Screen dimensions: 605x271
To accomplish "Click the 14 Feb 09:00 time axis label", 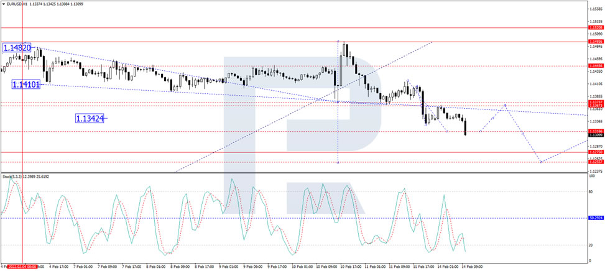I will (473, 267).
